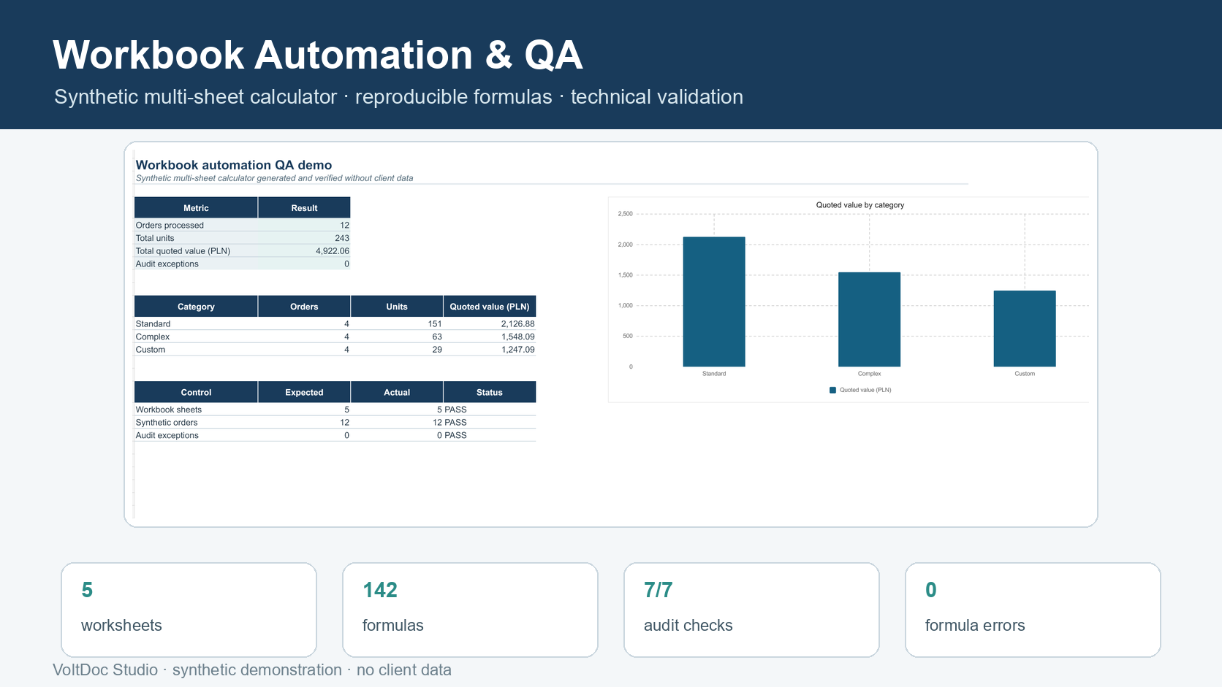Screen dimensions: 1222x687
Task: Click the Workbook Automation & QA slide title
Action: pyautogui.click(x=317, y=55)
